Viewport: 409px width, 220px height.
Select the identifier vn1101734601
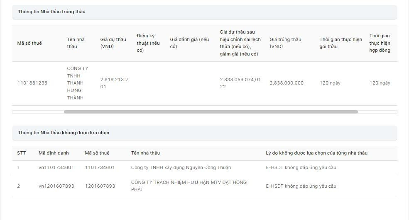tap(56, 167)
